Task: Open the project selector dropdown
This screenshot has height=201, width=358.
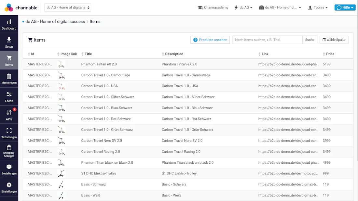Action: [x=68, y=7]
